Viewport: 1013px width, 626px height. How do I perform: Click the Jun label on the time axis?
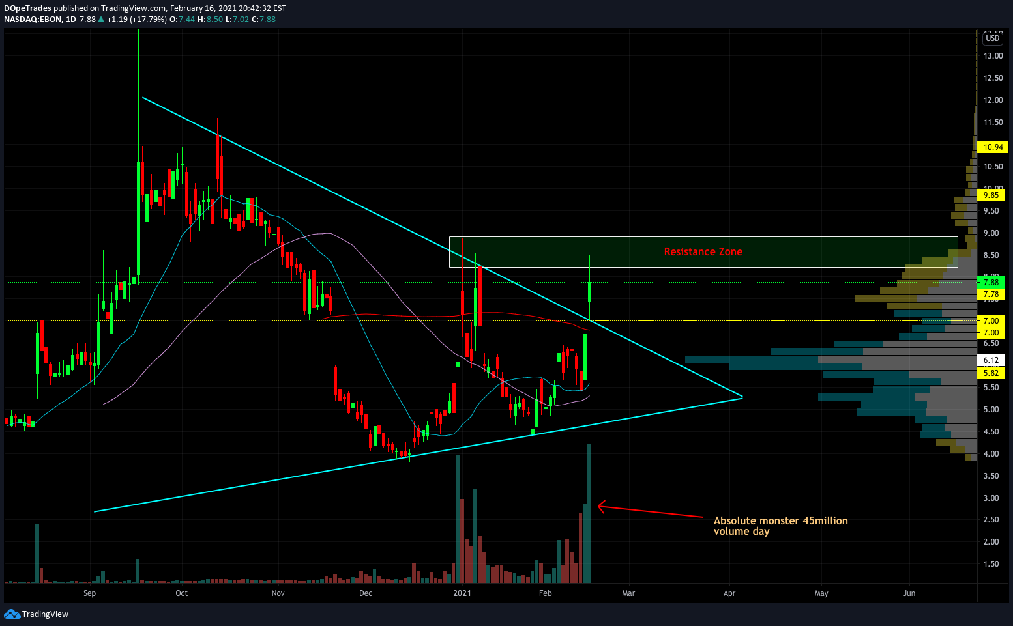point(909,593)
